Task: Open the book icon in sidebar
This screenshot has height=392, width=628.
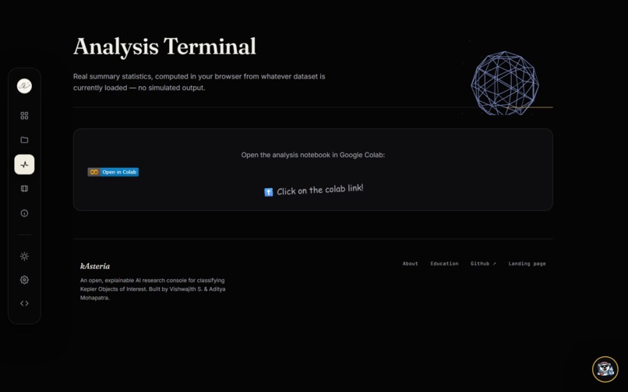Action: coord(24,189)
